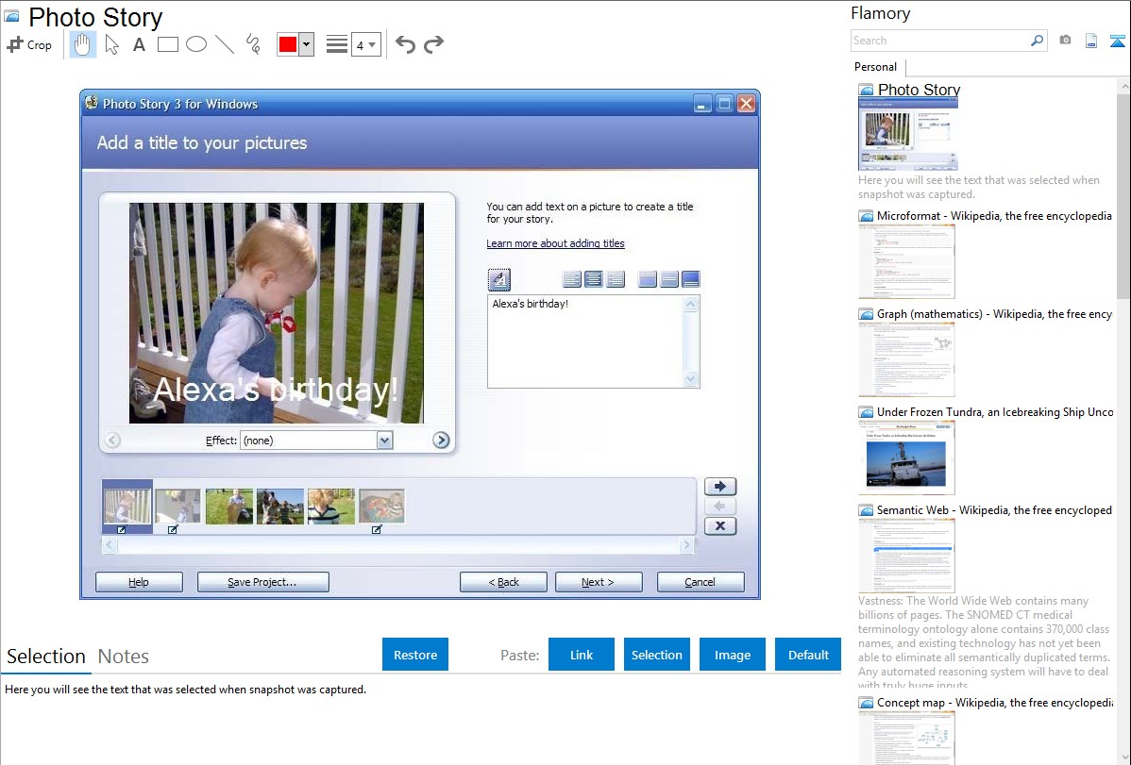The height and width of the screenshot is (765, 1131).
Task: Click the Paste Default button
Action: click(808, 655)
